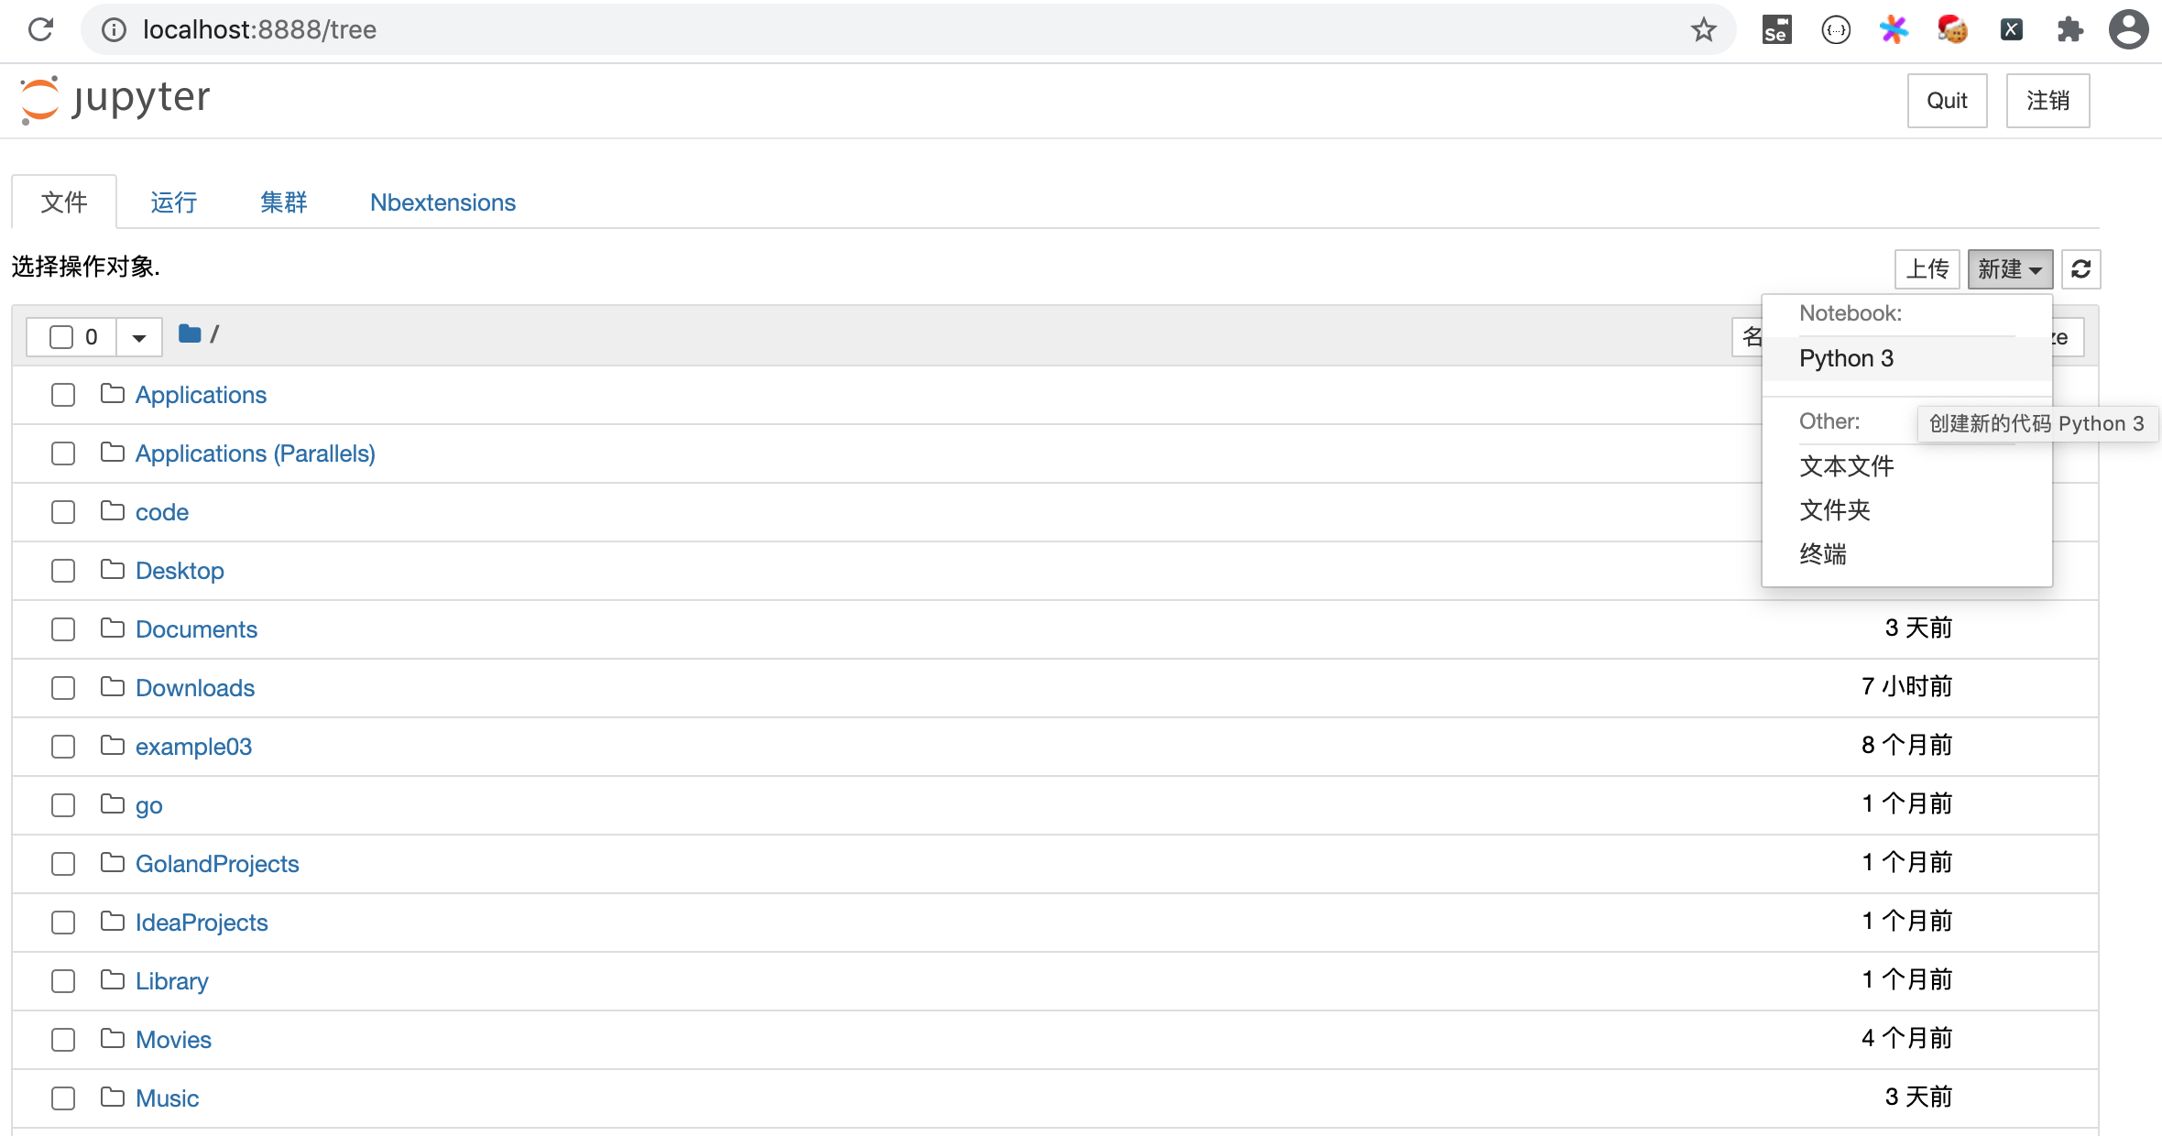Switch to Nbextensions tab

pos(443,202)
